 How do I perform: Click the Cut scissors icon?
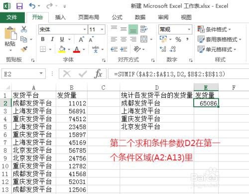point(24,29)
